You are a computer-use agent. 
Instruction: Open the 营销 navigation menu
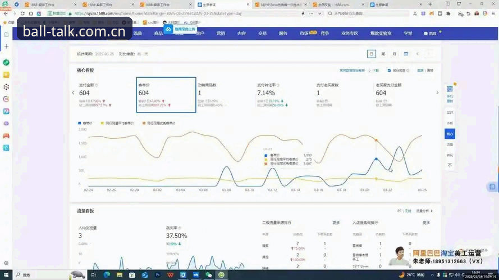click(x=221, y=34)
